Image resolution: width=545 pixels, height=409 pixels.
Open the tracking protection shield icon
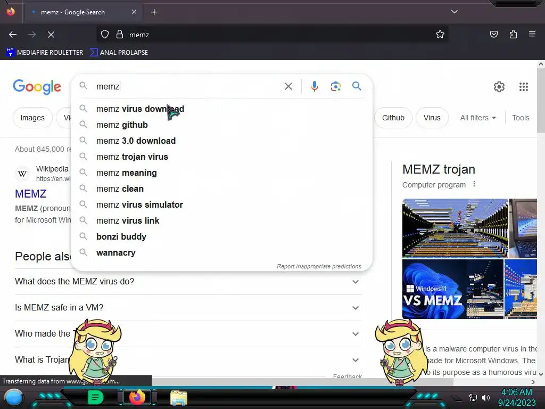tap(105, 35)
